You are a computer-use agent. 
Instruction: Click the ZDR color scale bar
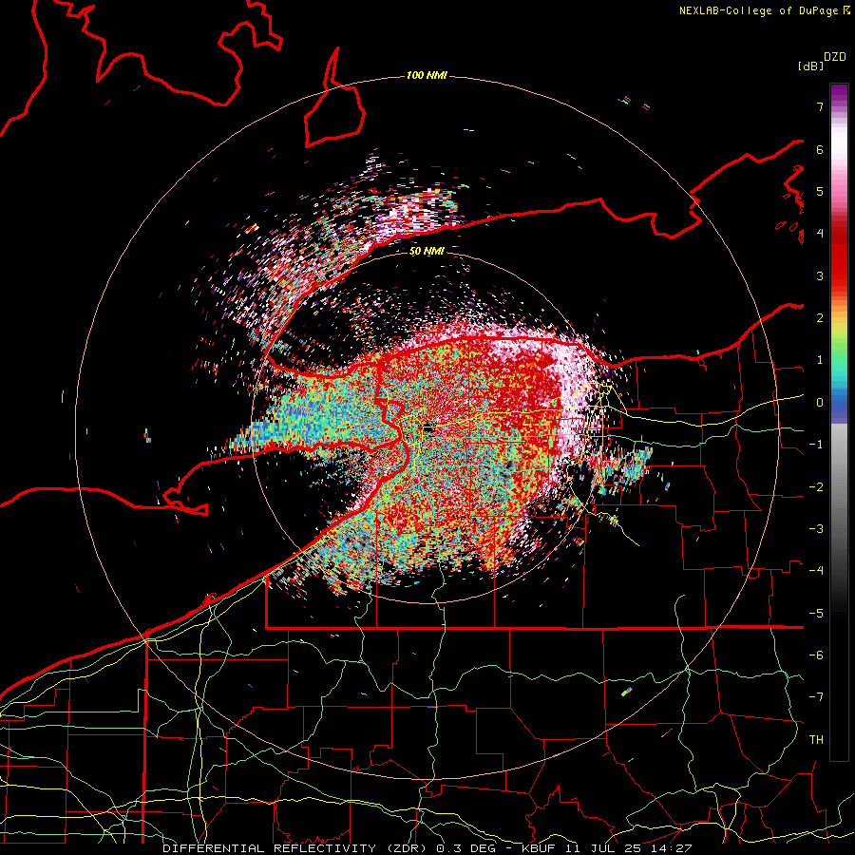click(839, 422)
